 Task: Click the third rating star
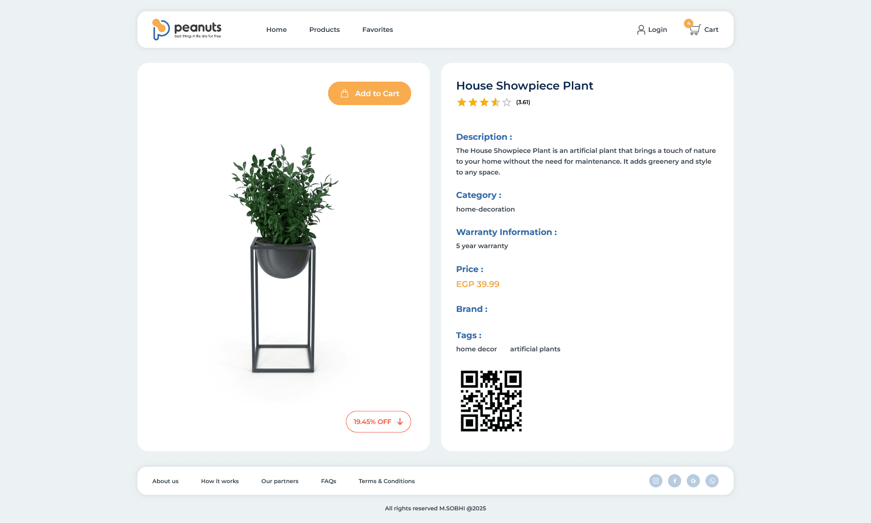484,102
